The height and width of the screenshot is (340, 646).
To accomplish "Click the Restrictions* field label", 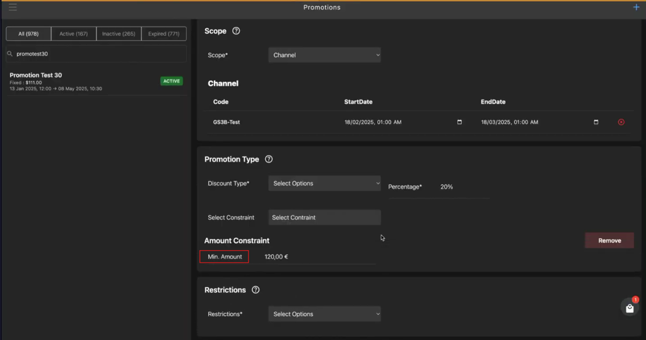I will coord(225,314).
